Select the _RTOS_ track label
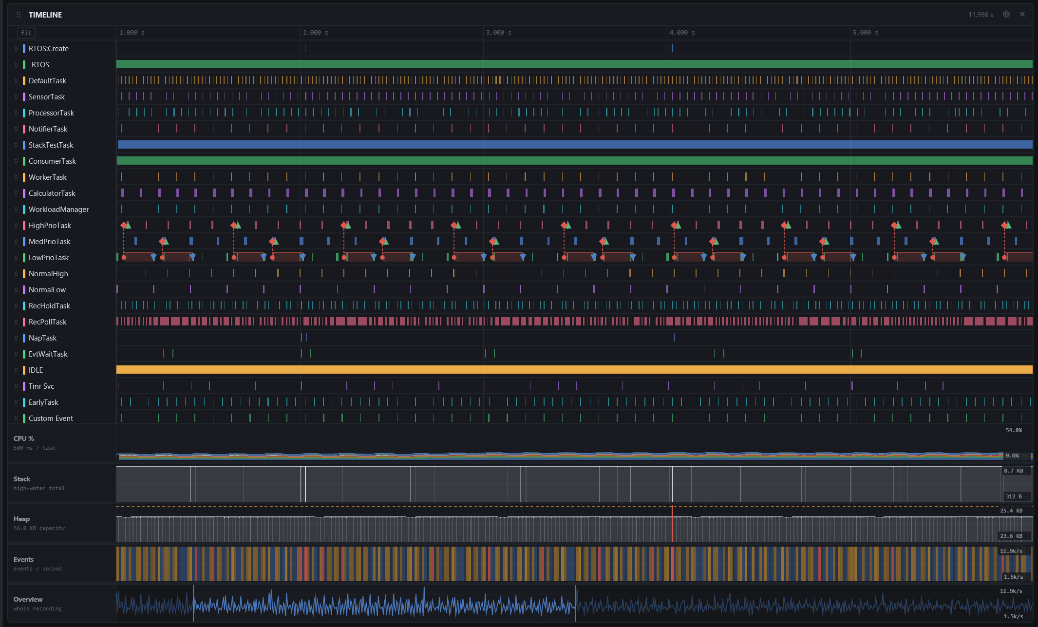This screenshot has width=1038, height=627. click(x=40, y=65)
